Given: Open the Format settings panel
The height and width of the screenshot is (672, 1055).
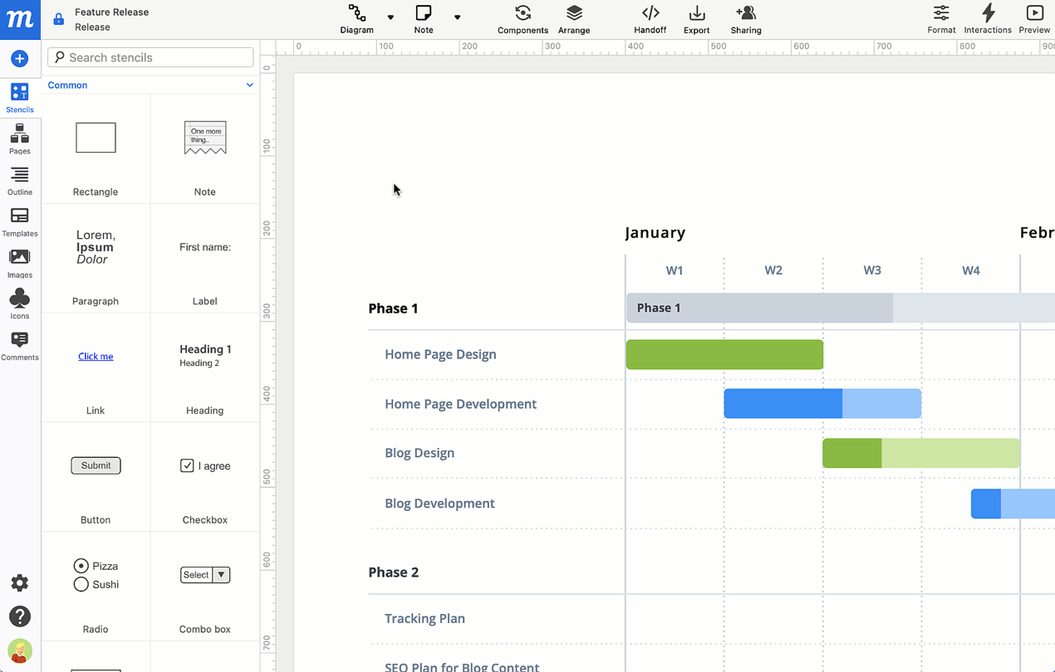Looking at the screenshot, I should (941, 19).
